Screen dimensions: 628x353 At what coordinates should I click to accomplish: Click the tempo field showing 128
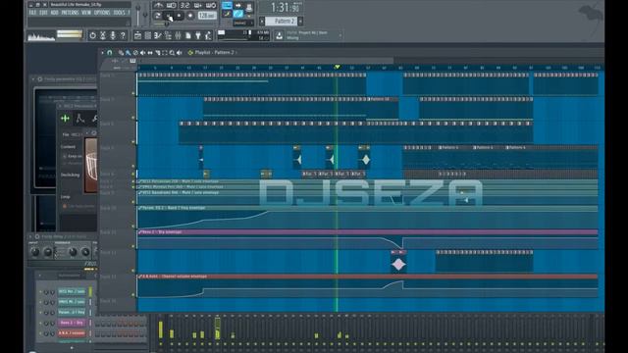[x=207, y=16]
